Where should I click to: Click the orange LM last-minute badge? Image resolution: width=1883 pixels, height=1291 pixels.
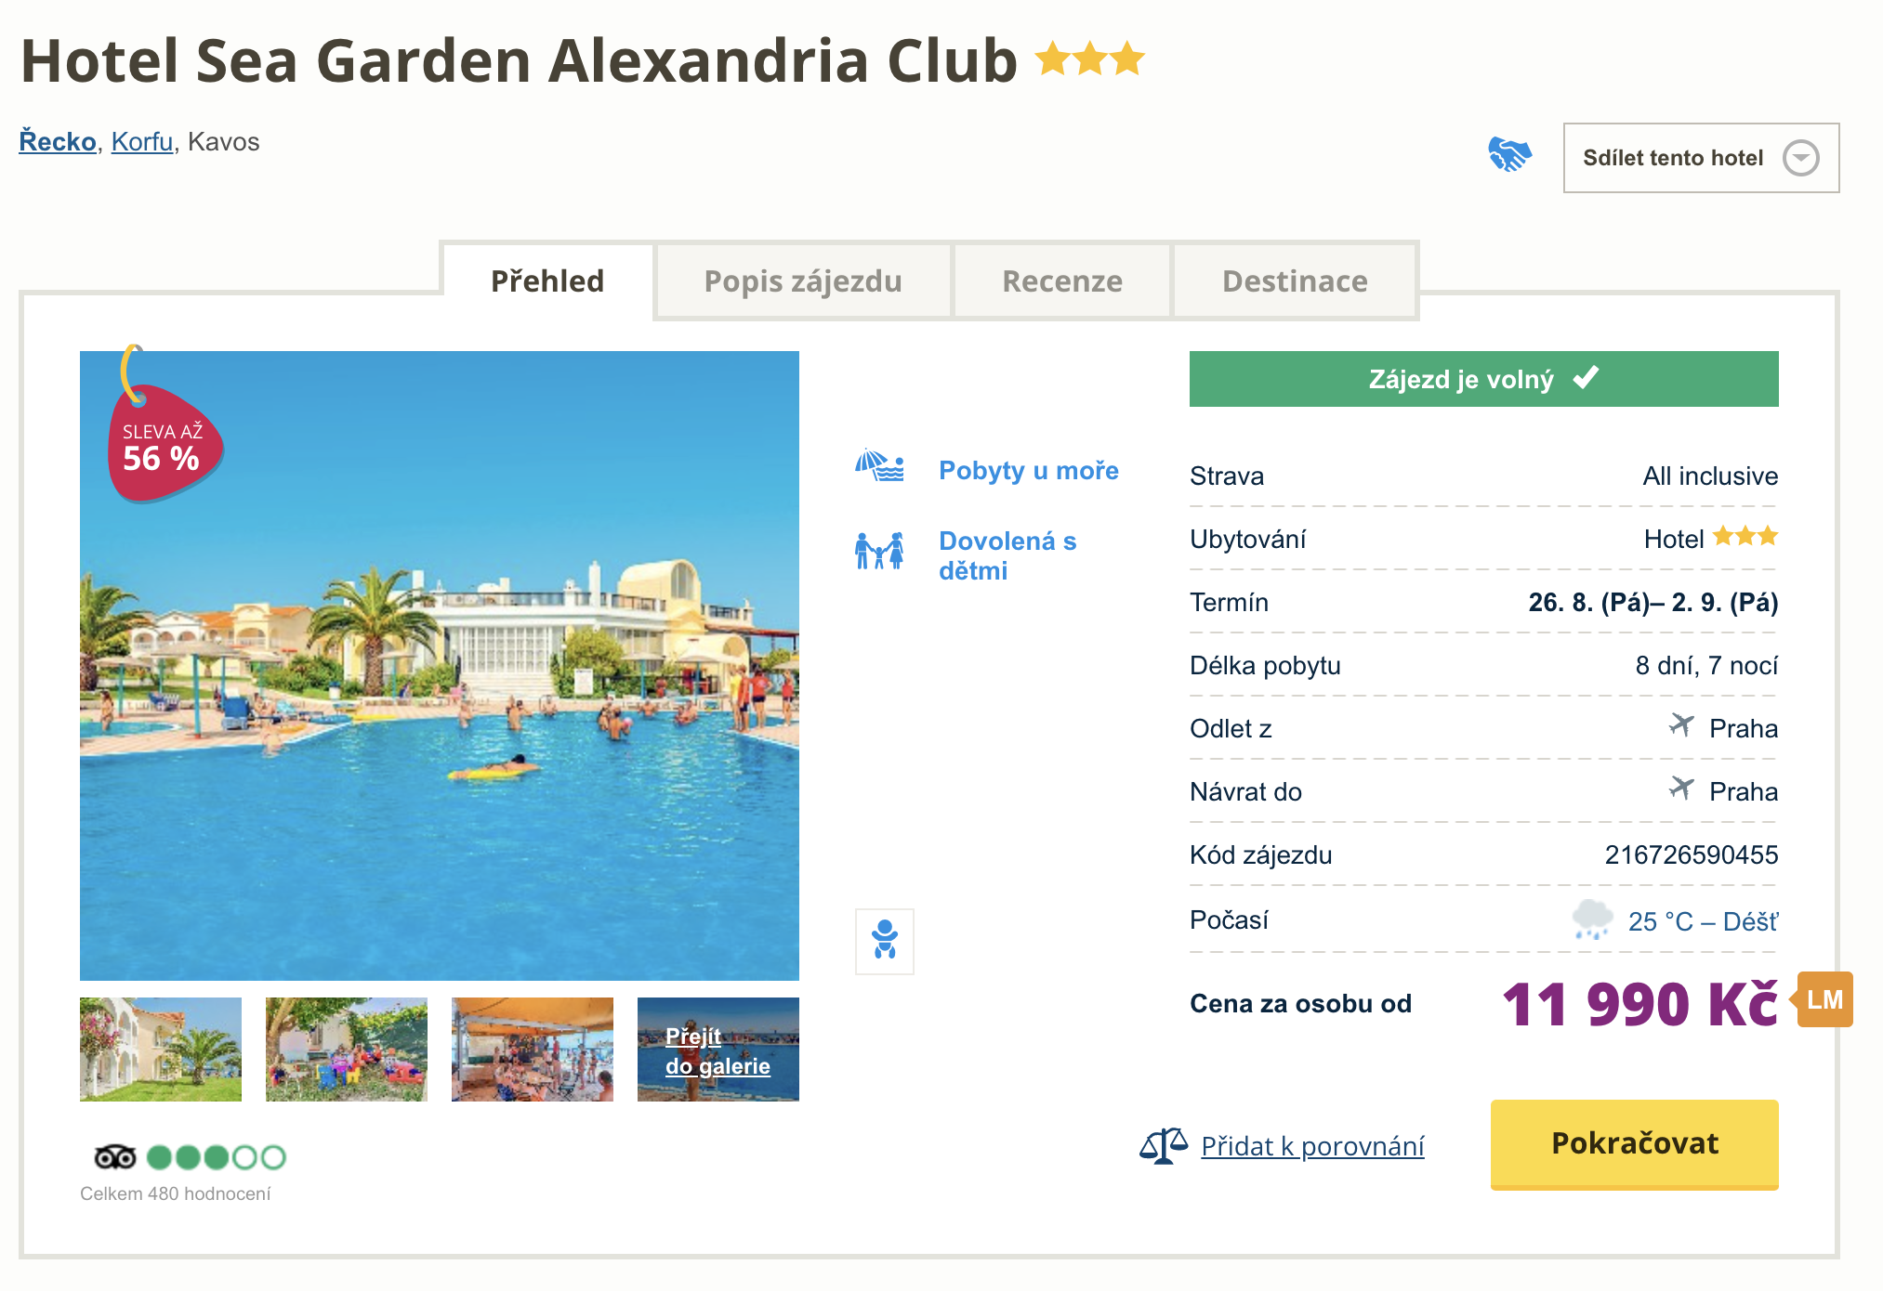1824,999
